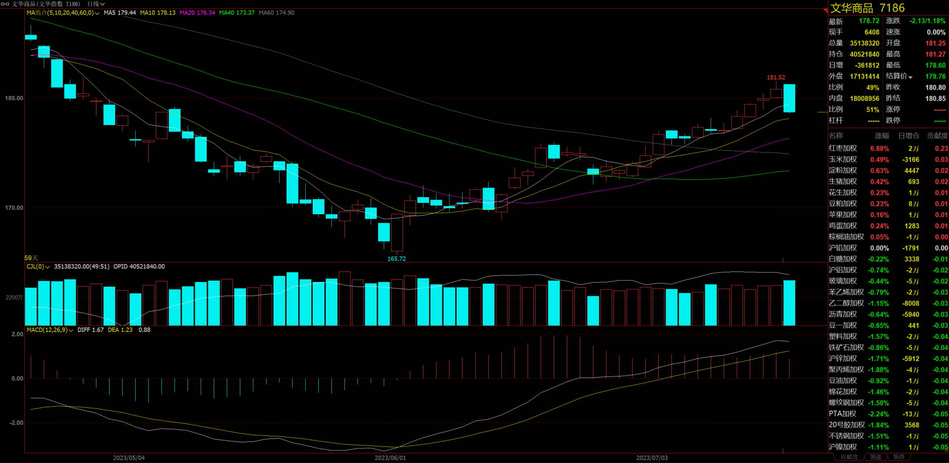Click the MA60 174.90 value label
The width and height of the screenshot is (949, 463).
tap(277, 13)
